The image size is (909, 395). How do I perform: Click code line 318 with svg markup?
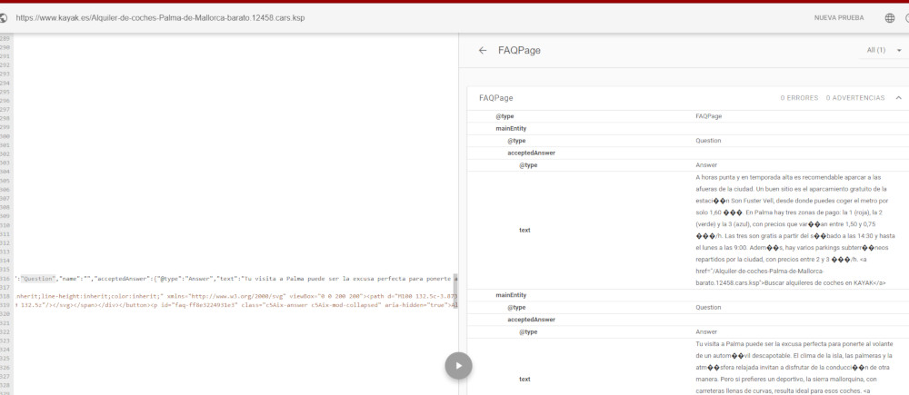[227, 296]
